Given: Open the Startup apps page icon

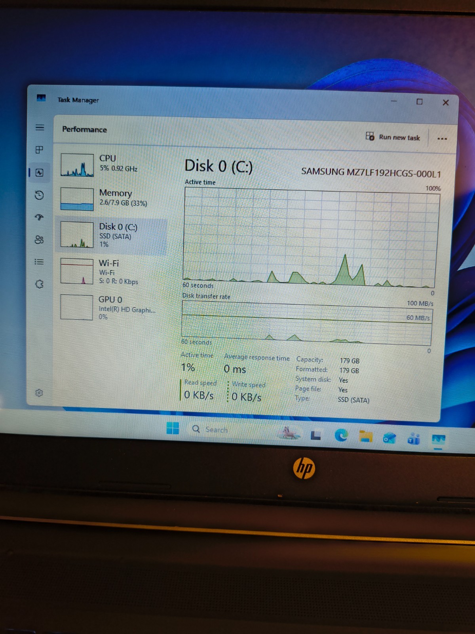Looking at the screenshot, I should tap(39, 217).
